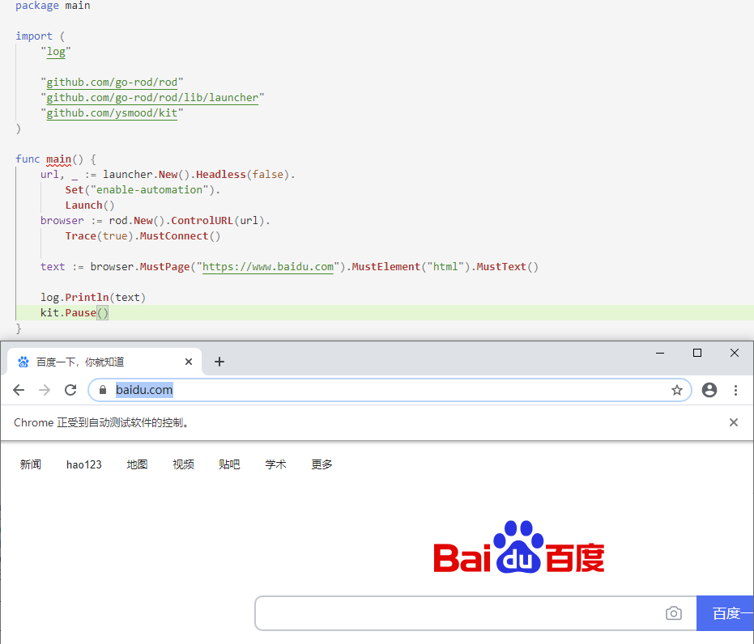Click the camera icon for image search
Screen dimensions: 754x644
coord(674,613)
